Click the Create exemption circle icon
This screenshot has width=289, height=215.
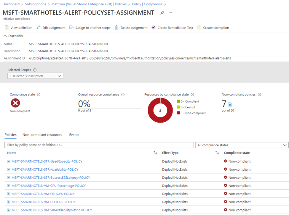199,28
